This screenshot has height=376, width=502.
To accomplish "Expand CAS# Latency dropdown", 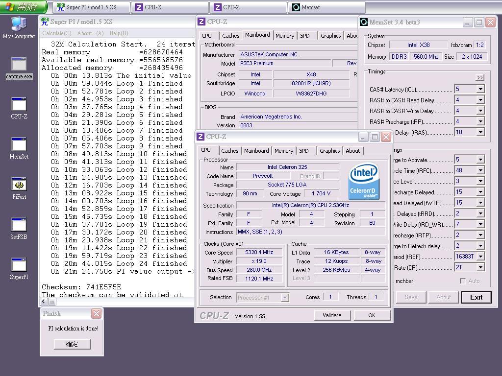I will pyautogui.click(x=480, y=89).
